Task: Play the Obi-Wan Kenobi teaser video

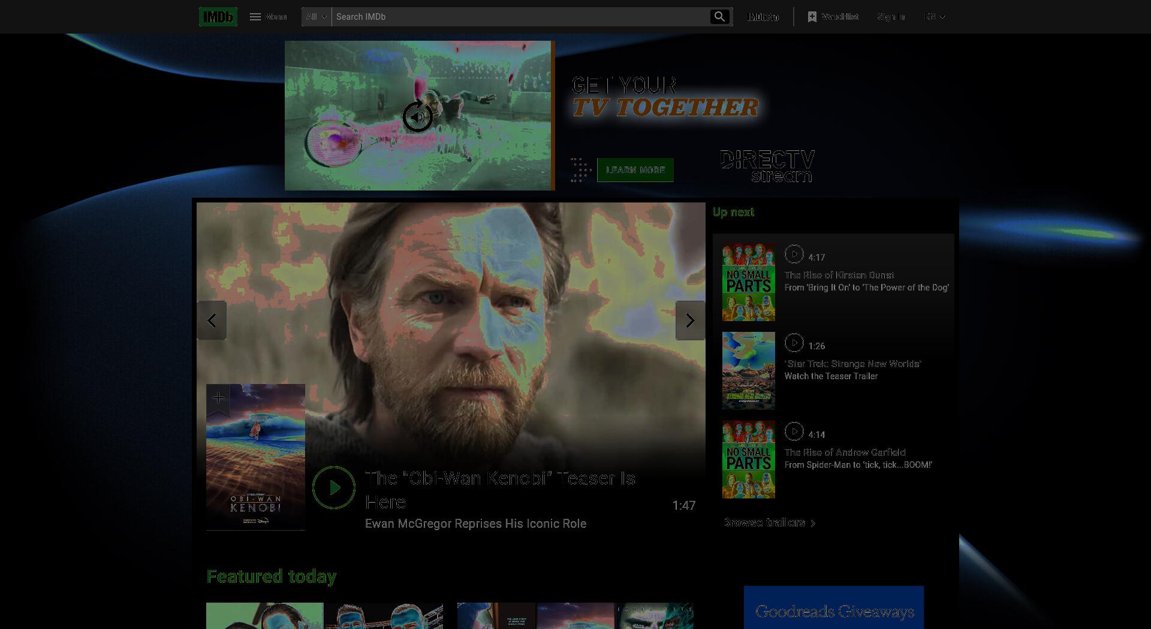Action: [x=334, y=488]
